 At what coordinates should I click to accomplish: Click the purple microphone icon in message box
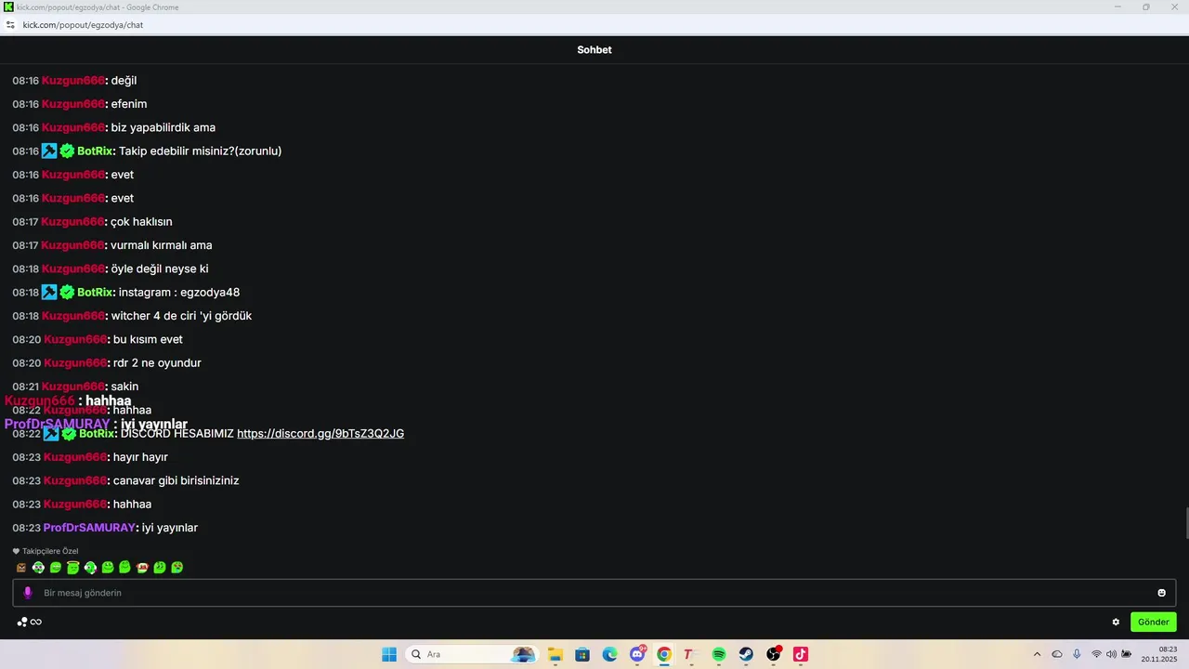28,593
